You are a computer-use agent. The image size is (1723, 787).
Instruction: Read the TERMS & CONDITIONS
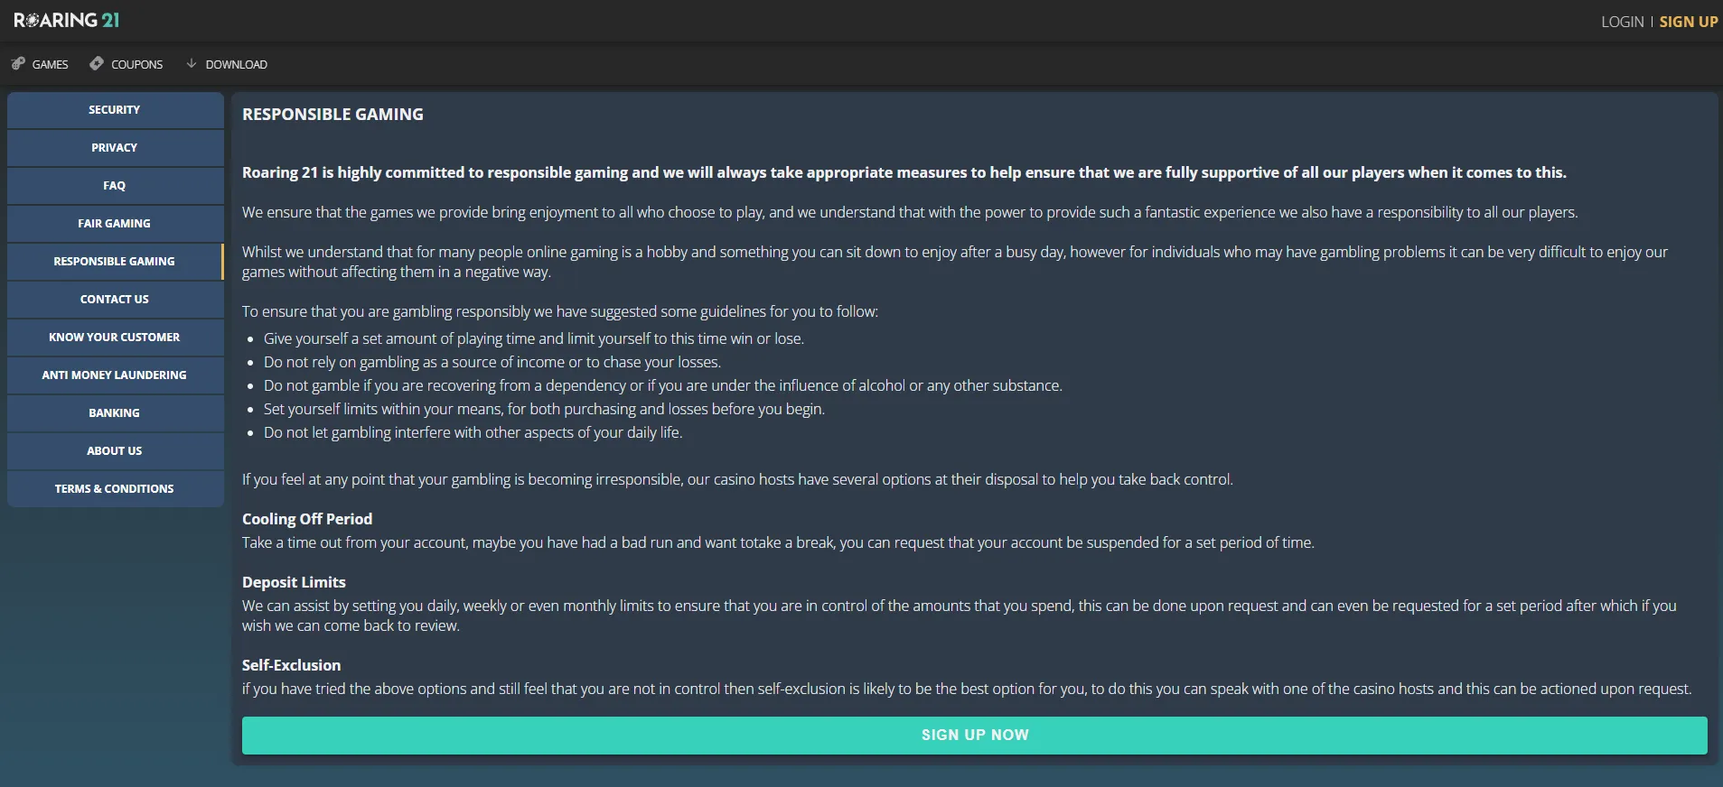114,488
